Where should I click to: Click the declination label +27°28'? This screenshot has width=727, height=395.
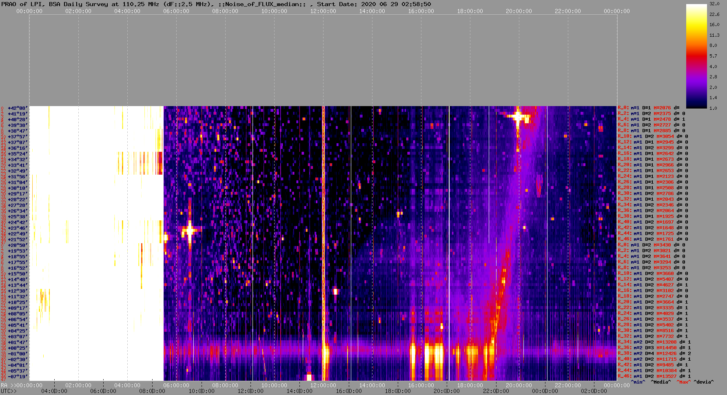[x=18, y=205]
